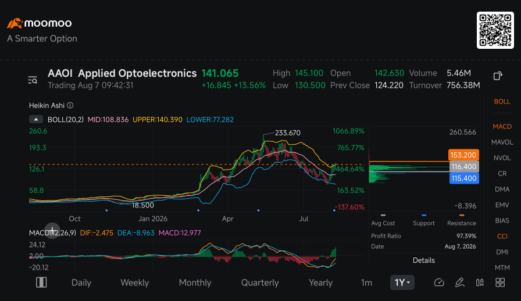Switch to the Quarterly timeframe
Image resolution: width=521 pixels, height=301 pixels.
260,283
